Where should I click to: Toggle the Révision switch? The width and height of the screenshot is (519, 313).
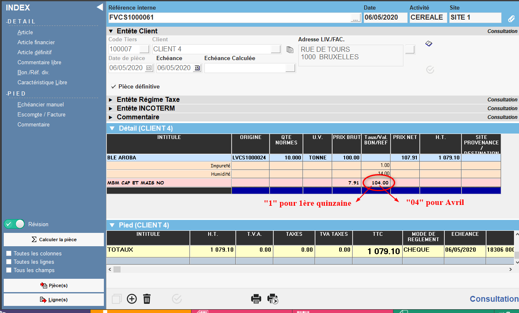(14, 224)
